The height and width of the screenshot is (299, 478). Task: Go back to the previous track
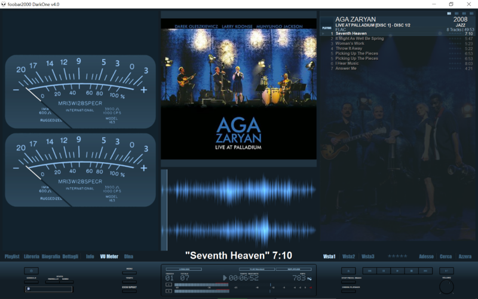pyautogui.click(x=368, y=271)
